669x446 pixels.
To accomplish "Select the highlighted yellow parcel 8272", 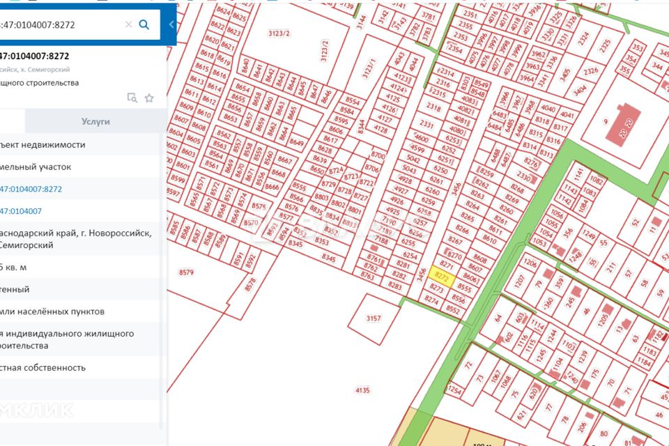I will pos(441,277).
